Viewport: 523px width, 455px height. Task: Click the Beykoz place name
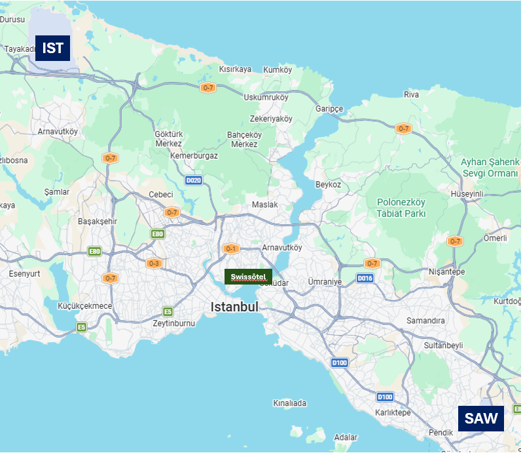click(x=328, y=185)
